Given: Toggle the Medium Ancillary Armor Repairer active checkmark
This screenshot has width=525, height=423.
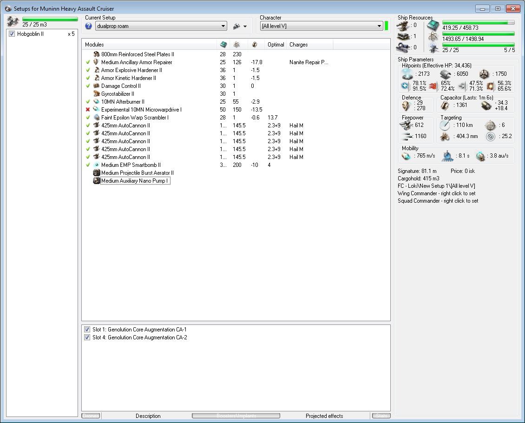Looking at the screenshot, I should [88, 62].
